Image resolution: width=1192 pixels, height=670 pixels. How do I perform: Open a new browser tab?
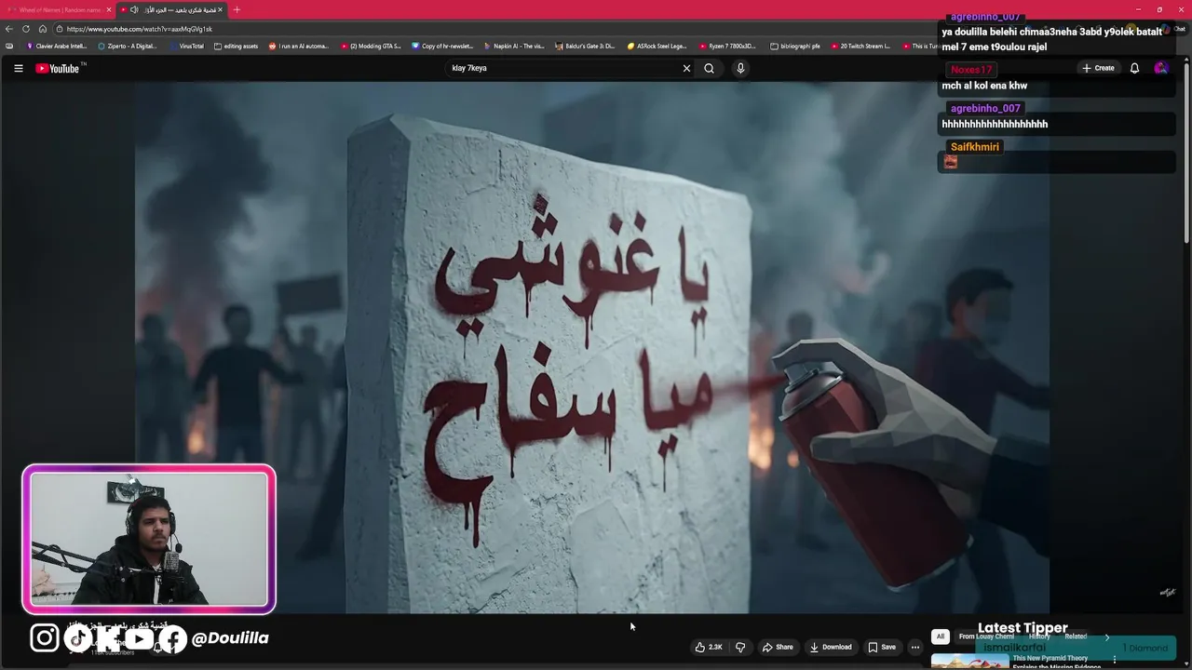(237, 9)
